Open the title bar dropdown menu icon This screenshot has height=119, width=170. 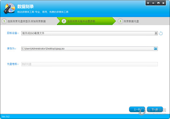pos(148,3)
